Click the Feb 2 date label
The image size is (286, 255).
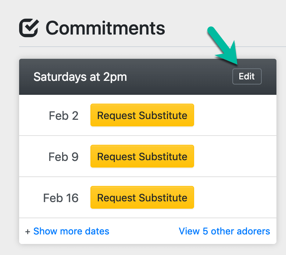tap(64, 116)
